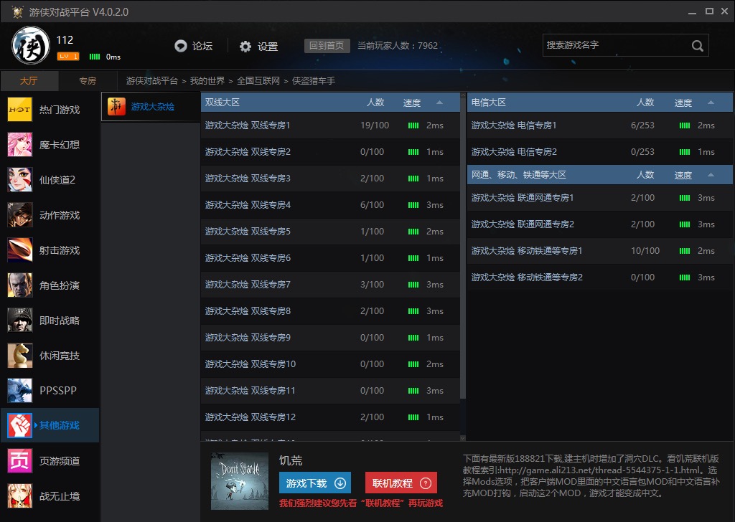
Task: Click the 回到首页 button
Action: pos(327,45)
